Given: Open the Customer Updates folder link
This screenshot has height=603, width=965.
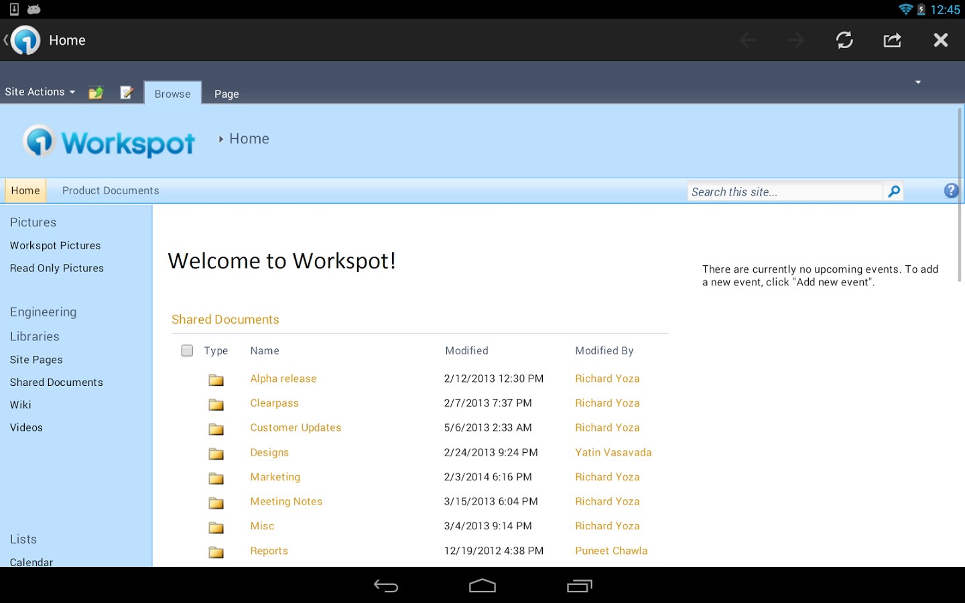Looking at the screenshot, I should pyautogui.click(x=296, y=427).
